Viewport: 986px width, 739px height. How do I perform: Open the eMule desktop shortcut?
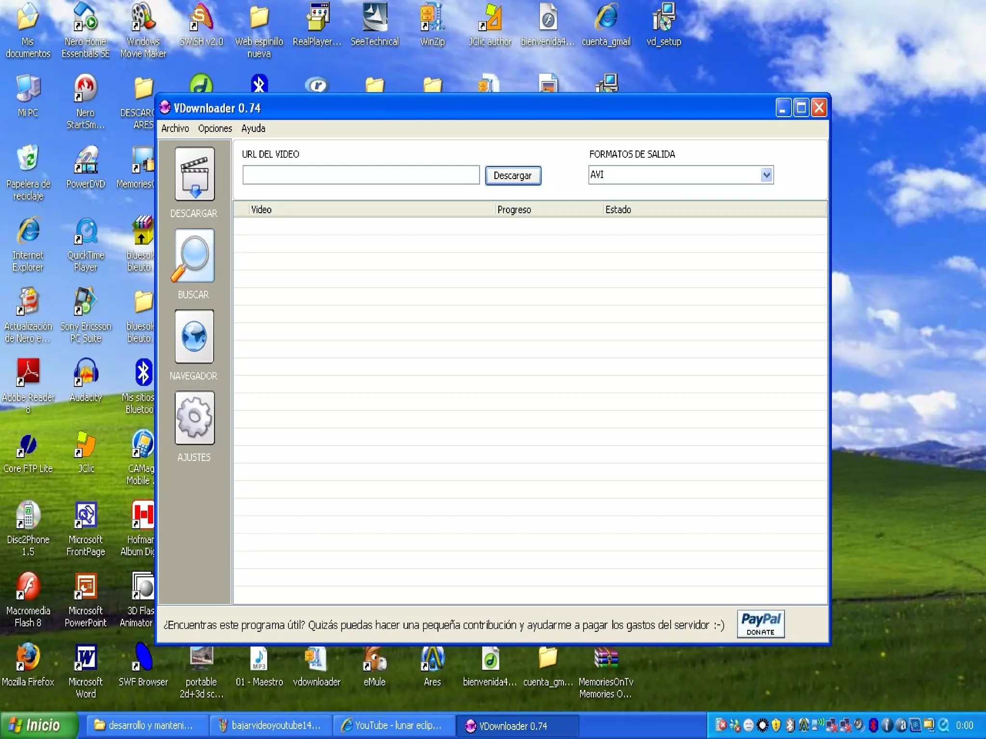tap(375, 660)
